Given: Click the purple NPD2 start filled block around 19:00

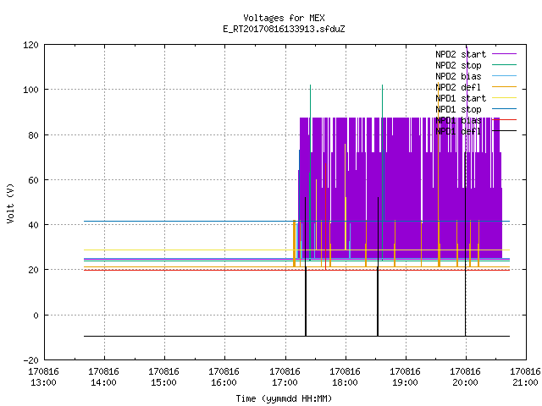Looking at the screenshot, I should pos(401,188).
